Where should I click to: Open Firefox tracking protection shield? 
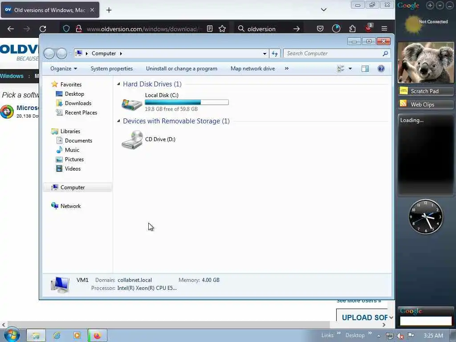(x=66, y=29)
